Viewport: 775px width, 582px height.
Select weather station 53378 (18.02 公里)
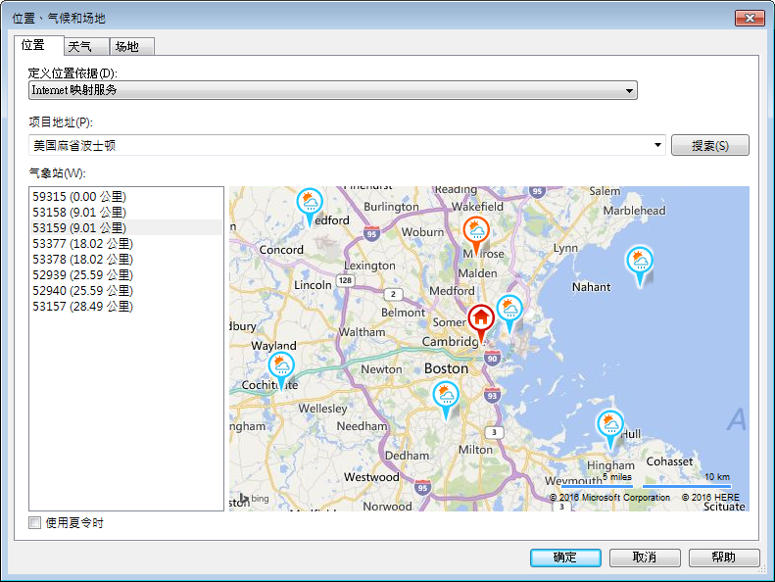[126, 259]
